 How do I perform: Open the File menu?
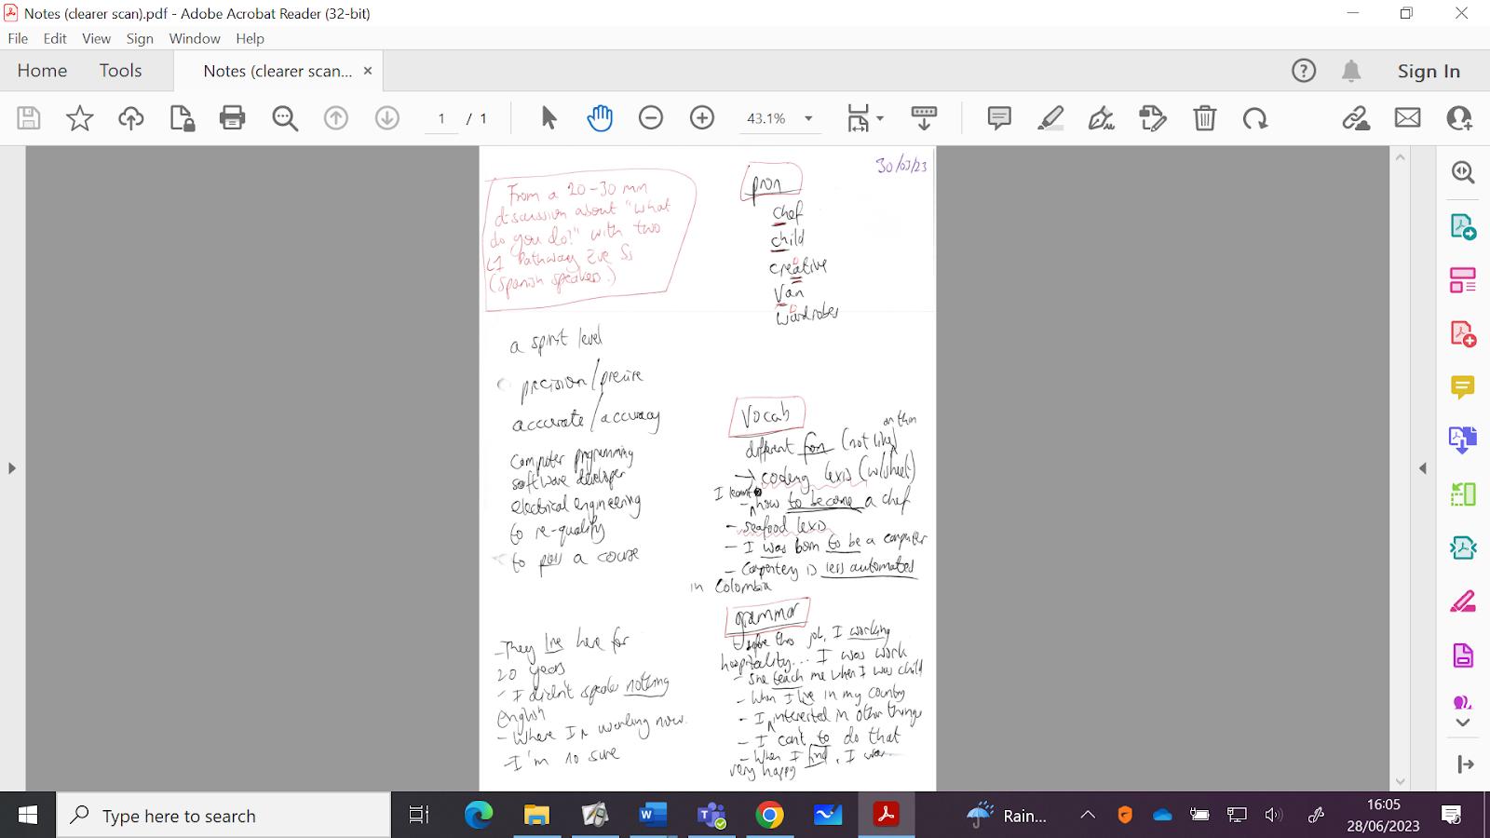(18, 38)
